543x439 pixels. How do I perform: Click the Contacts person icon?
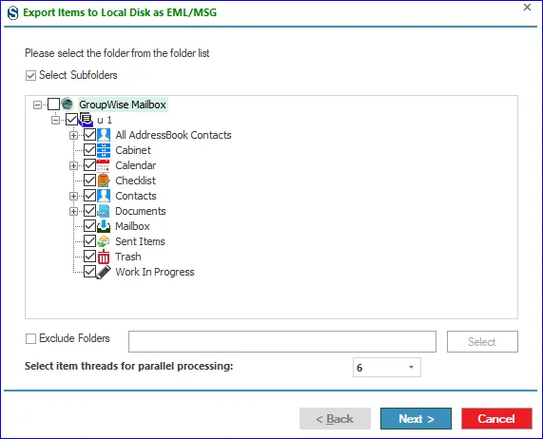pos(104,196)
